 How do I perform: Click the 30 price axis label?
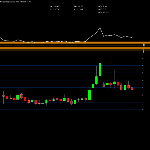[142, 80]
